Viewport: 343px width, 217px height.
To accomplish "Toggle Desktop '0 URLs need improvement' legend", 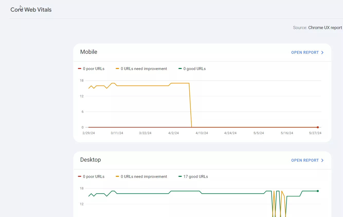I will (x=141, y=177).
